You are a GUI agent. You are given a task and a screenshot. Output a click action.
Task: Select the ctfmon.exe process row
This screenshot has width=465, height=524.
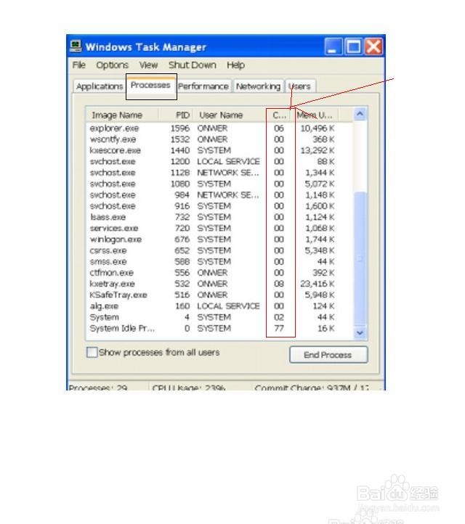point(219,273)
